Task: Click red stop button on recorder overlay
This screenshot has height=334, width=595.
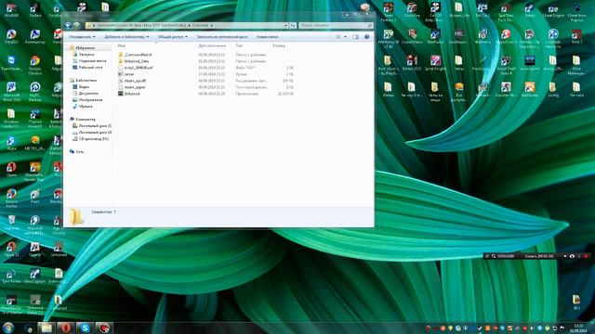Action: pyautogui.click(x=587, y=256)
